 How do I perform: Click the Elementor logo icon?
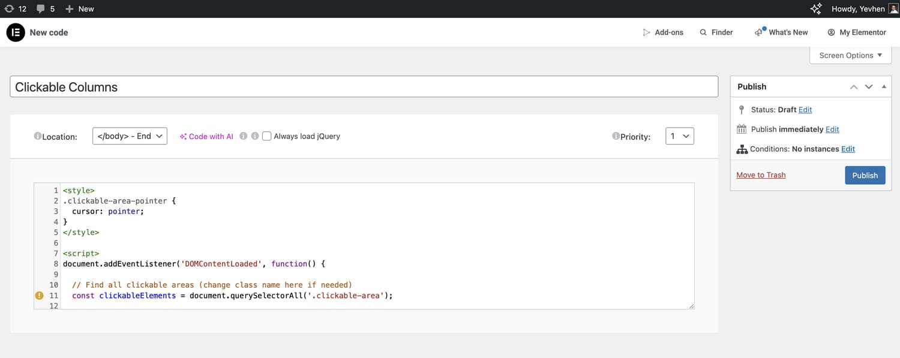click(16, 32)
